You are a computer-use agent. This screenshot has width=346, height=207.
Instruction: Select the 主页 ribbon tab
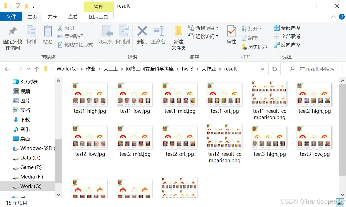(32, 17)
